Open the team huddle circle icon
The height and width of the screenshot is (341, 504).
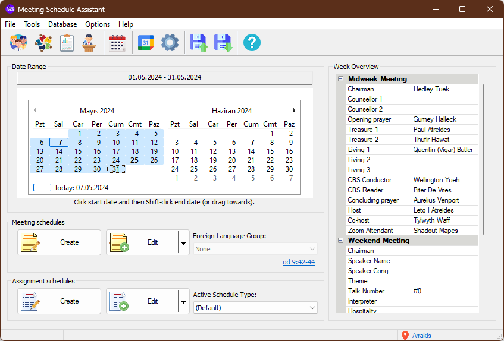(x=43, y=43)
